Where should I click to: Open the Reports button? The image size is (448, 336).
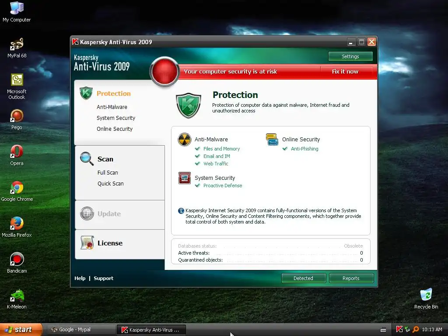(351, 278)
